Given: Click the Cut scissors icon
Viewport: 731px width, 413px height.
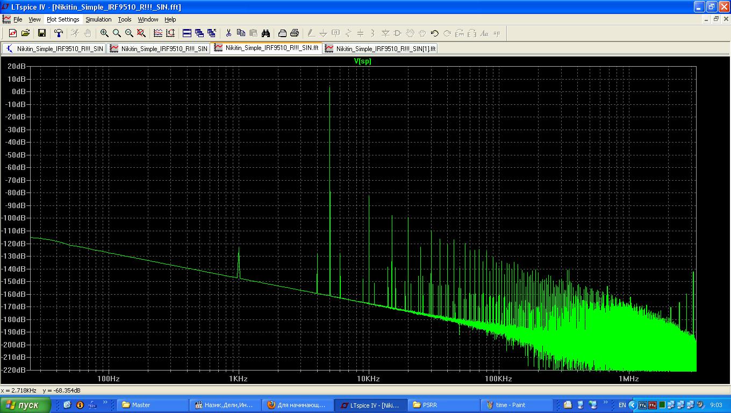Looking at the screenshot, I should click(x=228, y=33).
